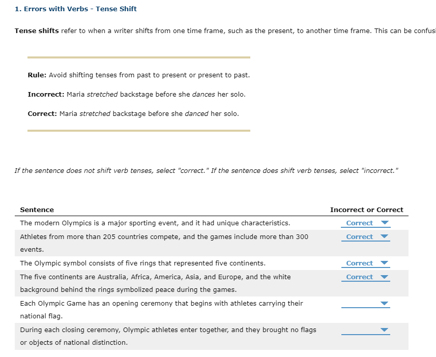Screen dimensions: 436x357
Task: Click the Correct label in the first answer row
Action: tap(360, 223)
